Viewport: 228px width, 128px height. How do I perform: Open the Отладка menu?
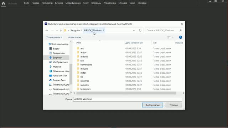123,3
